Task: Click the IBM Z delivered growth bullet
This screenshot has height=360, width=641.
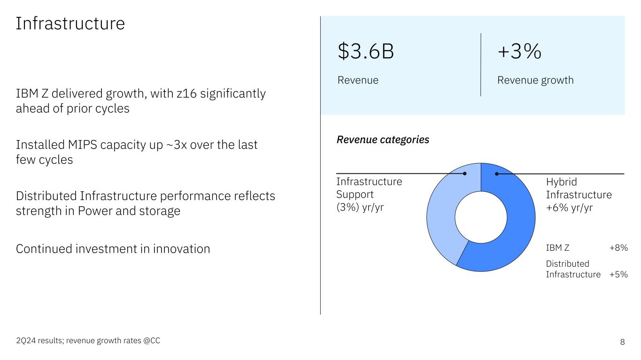Action: click(x=141, y=101)
